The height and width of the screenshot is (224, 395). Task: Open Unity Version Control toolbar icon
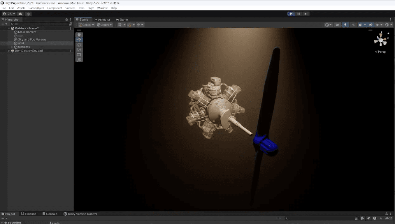28,14
